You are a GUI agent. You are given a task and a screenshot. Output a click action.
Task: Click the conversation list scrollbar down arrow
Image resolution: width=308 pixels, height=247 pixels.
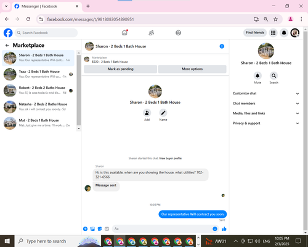click(79, 128)
